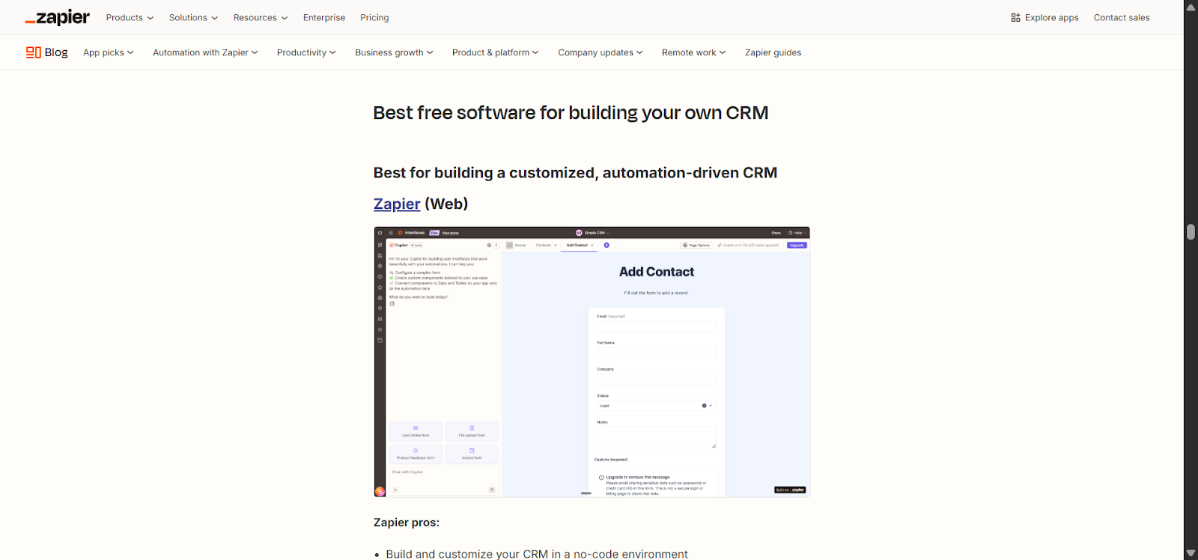The width and height of the screenshot is (1198, 560).
Task: Click the Add Contact screenshot image
Action: click(x=592, y=362)
